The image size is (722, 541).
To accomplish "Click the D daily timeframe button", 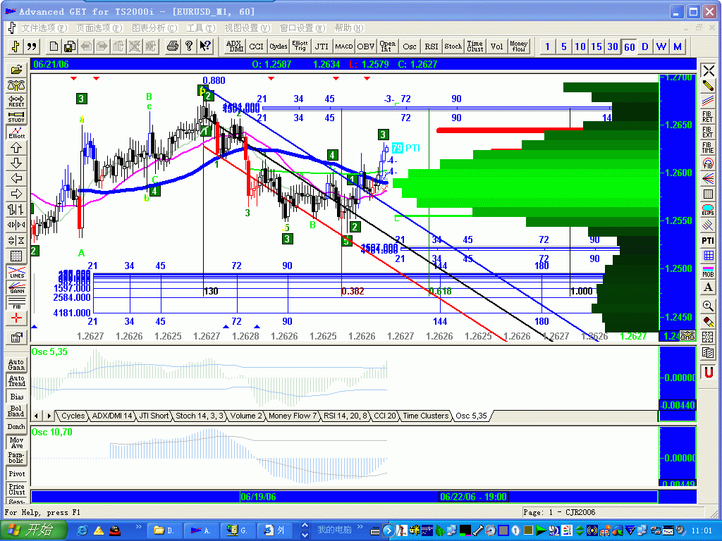I will click(x=644, y=46).
